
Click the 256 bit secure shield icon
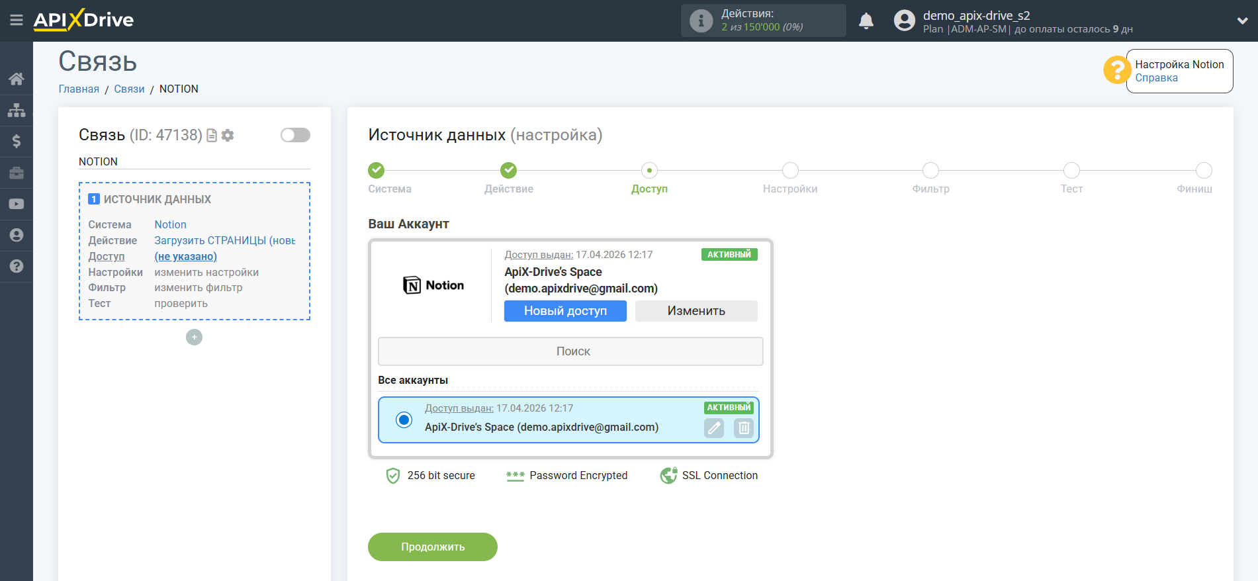(393, 476)
